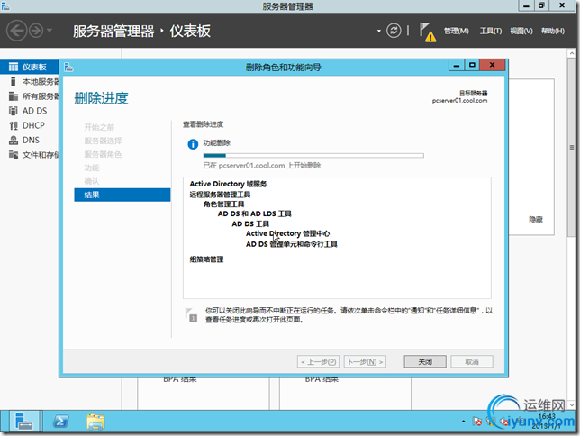Click the 确认 wizard step

point(91,181)
